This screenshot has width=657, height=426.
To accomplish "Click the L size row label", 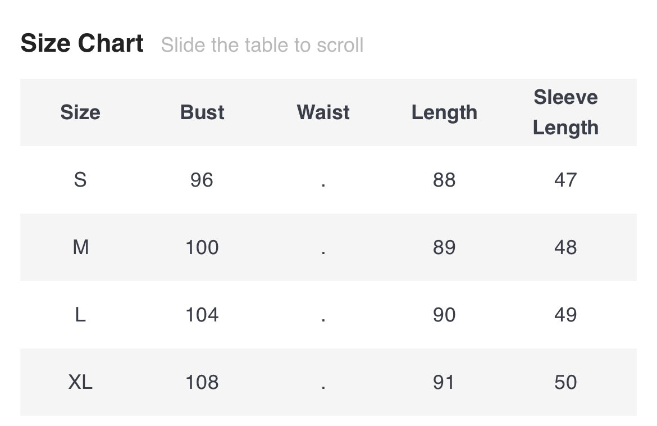I will point(80,315).
